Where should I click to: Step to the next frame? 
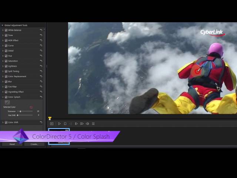[76, 123]
